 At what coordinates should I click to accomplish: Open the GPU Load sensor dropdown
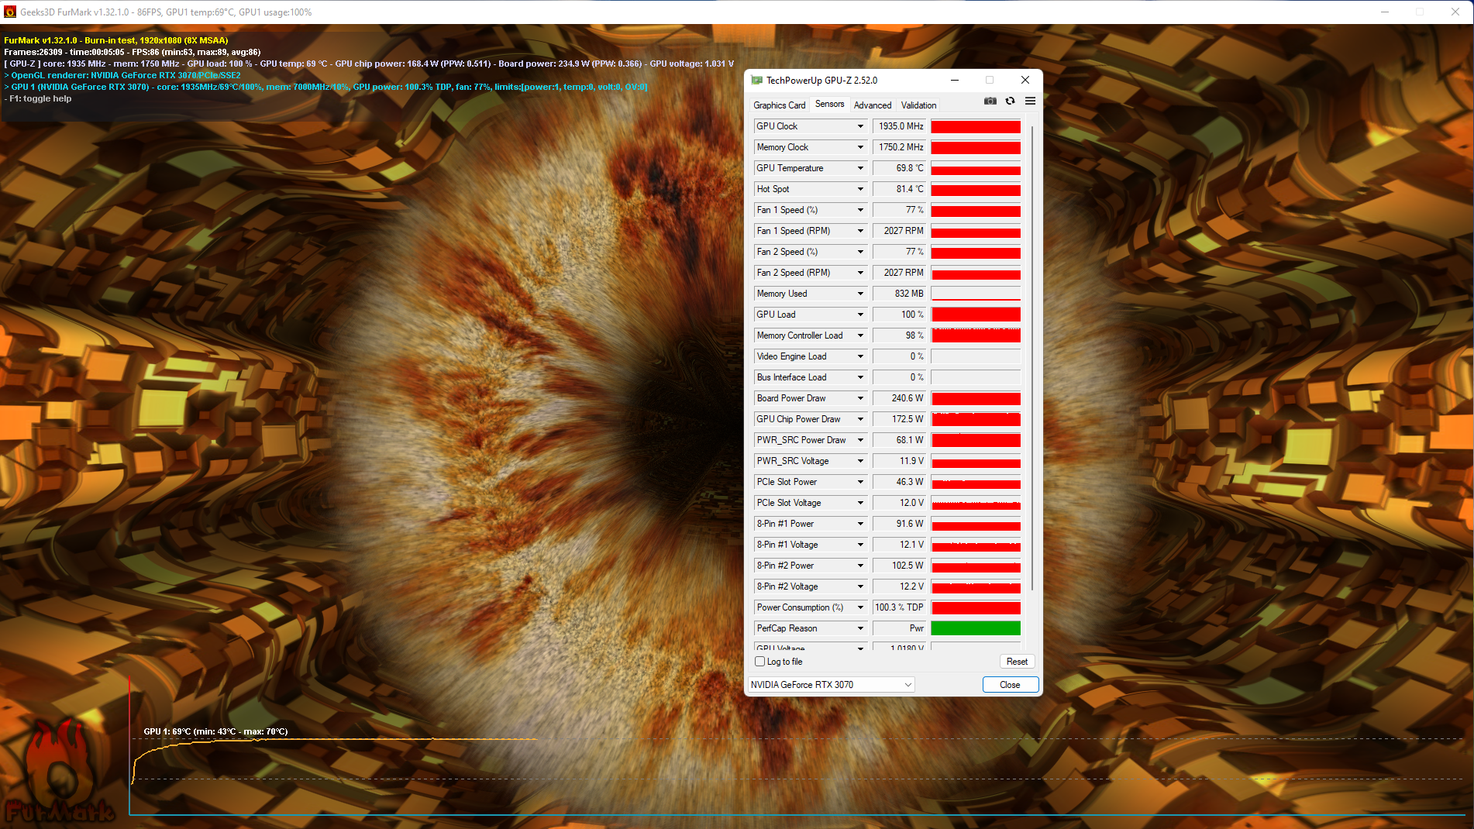point(860,315)
